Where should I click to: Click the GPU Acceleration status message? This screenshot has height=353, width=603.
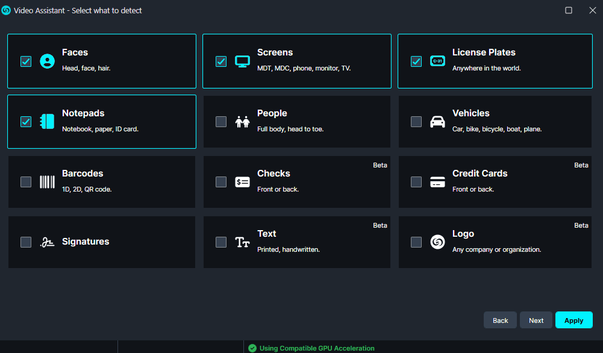pos(317,348)
